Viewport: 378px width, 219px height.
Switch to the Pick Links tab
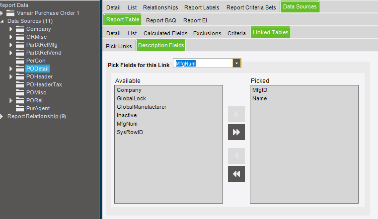119,46
